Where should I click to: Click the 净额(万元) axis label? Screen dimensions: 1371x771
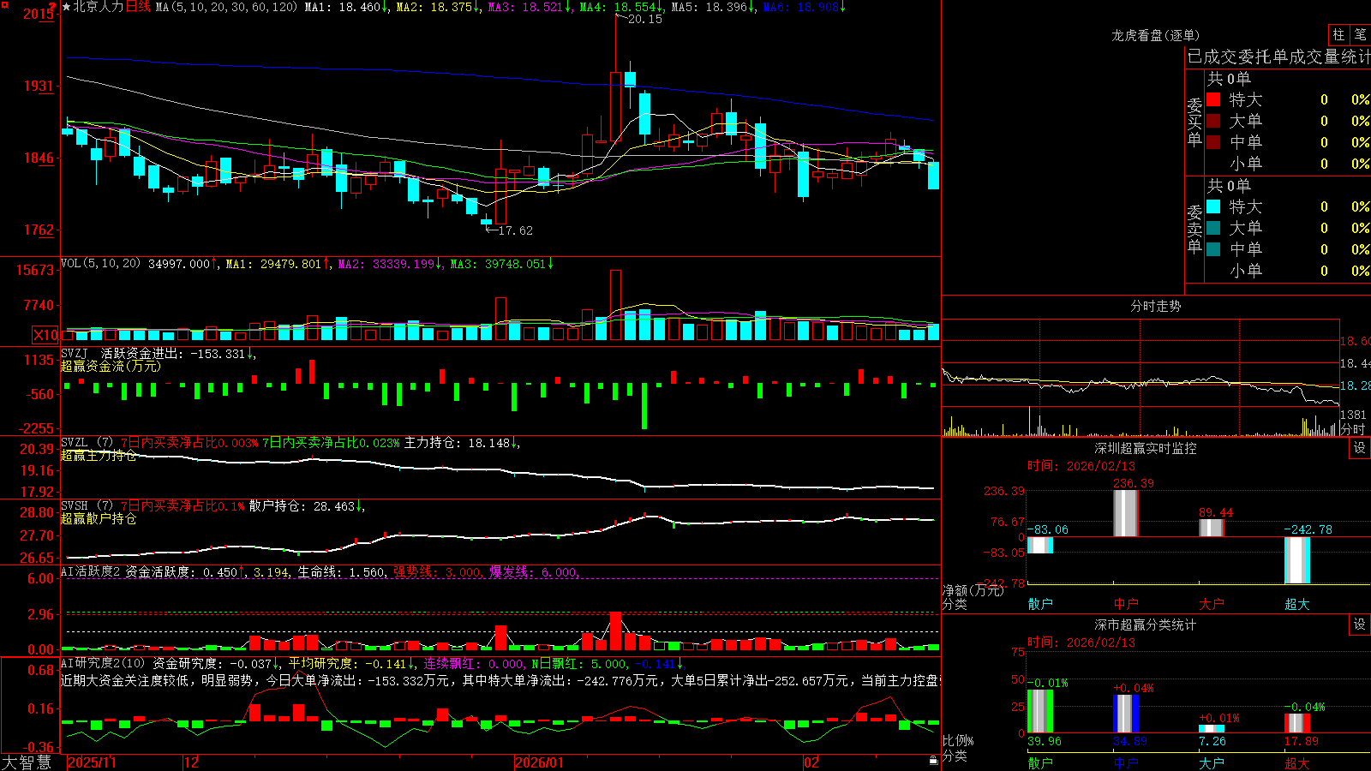coord(973,590)
